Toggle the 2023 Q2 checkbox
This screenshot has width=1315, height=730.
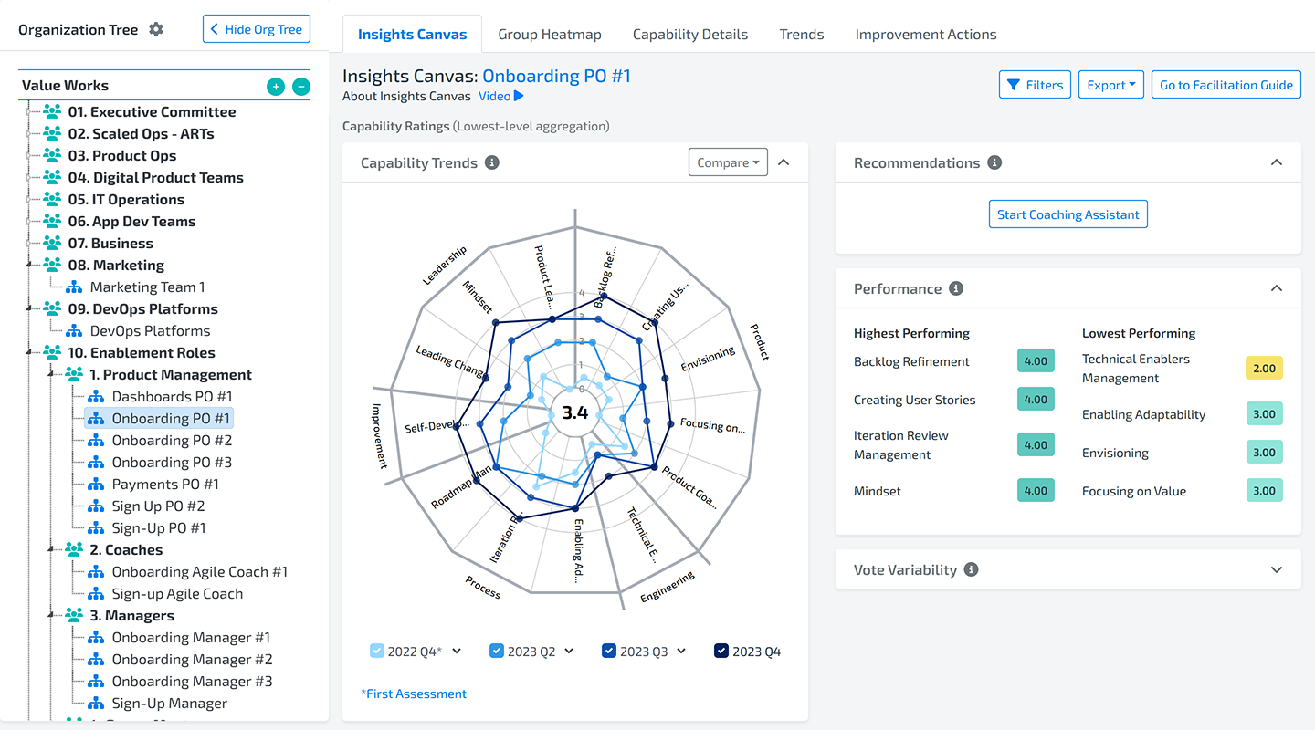pyautogui.click(x=497, y=651)
